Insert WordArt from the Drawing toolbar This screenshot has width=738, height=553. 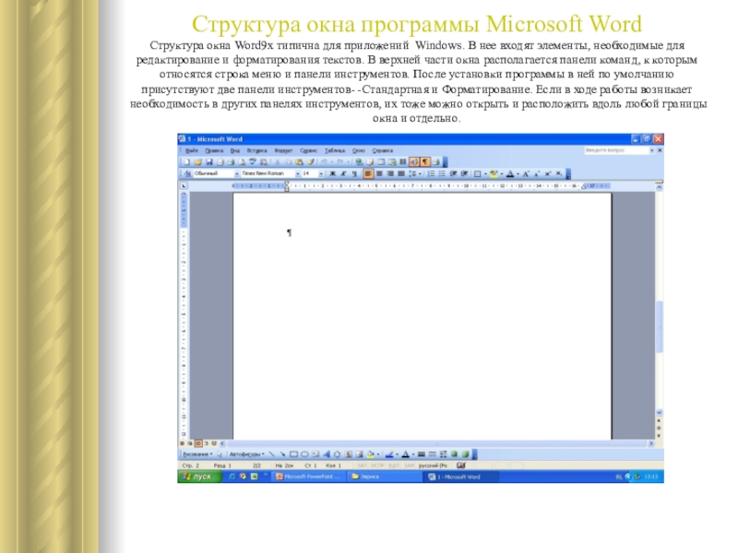coord(327,454)
